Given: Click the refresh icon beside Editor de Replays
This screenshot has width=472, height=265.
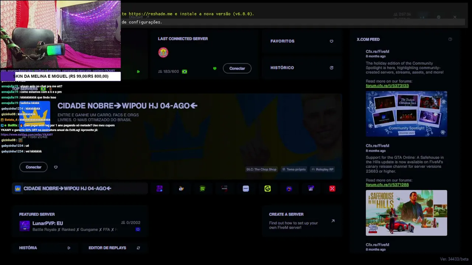Looking at the screenshot, I should pos(138,248).
